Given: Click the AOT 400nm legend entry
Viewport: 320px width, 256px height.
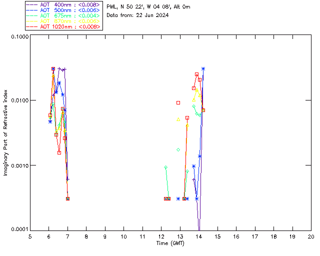Looking at the screenshot, I should pyautogui.click(x=63, y=4).
